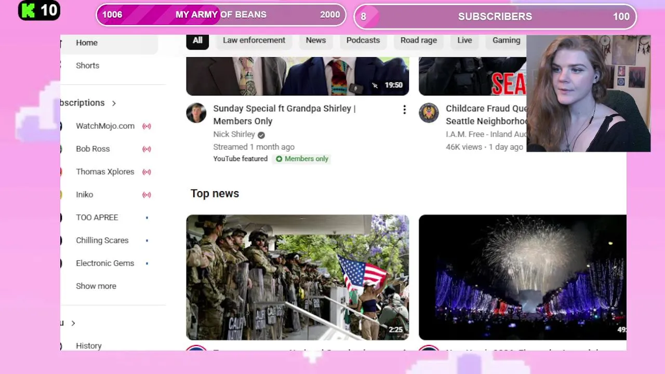The height and width of the screenshot is (374, 665).
Task: Click the live indicator next to Thomas Xplores
Action: click(147, 172)
